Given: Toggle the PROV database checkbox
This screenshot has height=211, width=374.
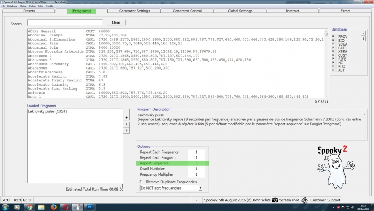Looking at the screenshot, I should [x=333, y=36].
